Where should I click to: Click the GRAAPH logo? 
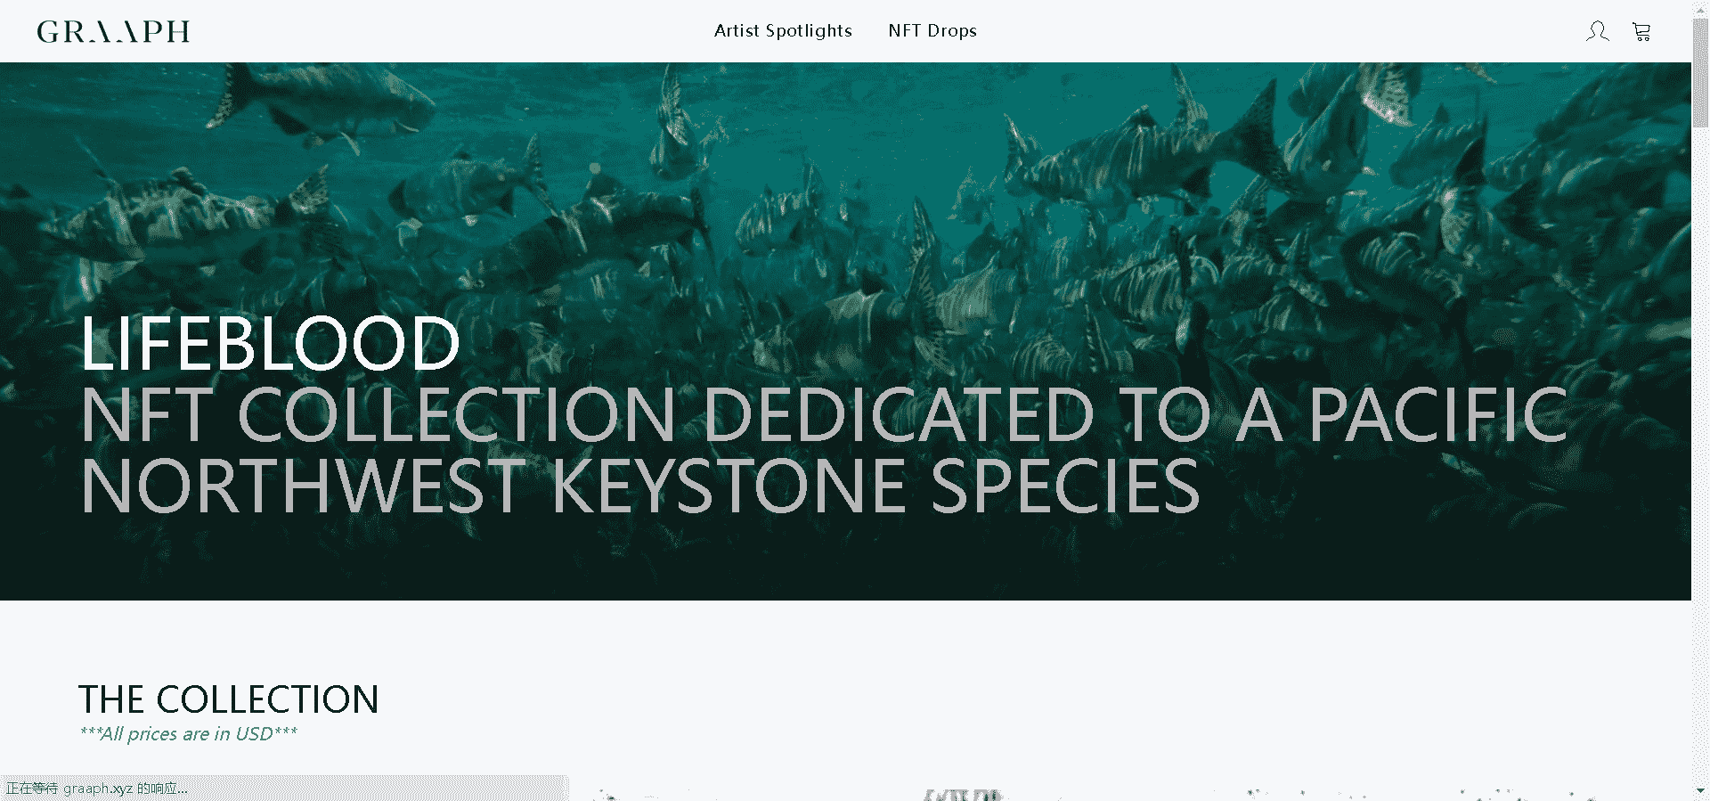[x=113, y=32]
